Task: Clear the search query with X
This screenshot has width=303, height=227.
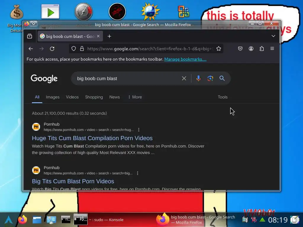Action: point(184,78)
